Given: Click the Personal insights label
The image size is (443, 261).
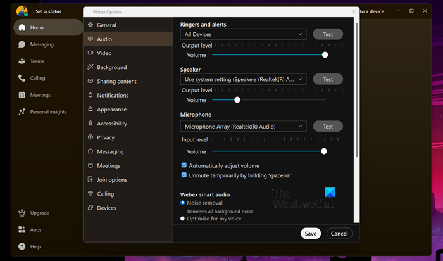Looking at the screenshot, I should 48,112.
